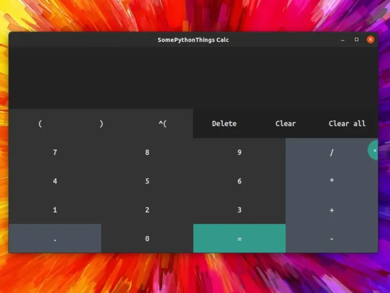The image size is (390, 293).
Task: Select the addition + operator
Action: click(x=331, y=210)
